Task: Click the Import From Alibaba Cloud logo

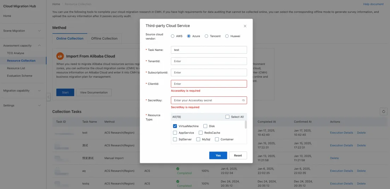Action: pos(60,56)
